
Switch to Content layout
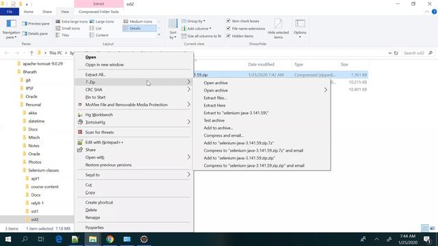(x=99, y=35)
